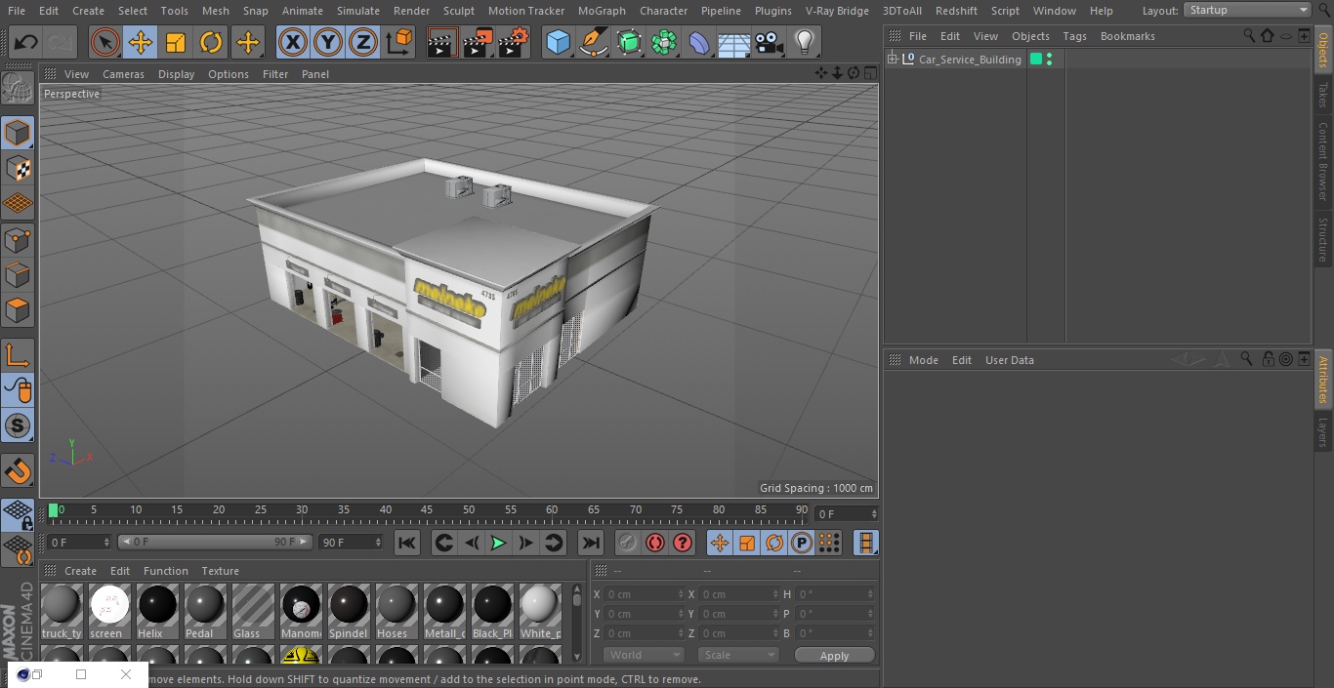Screen dimensions: 1334x688
Task: Open materials Texture menu
Action: tap(220, 571)
